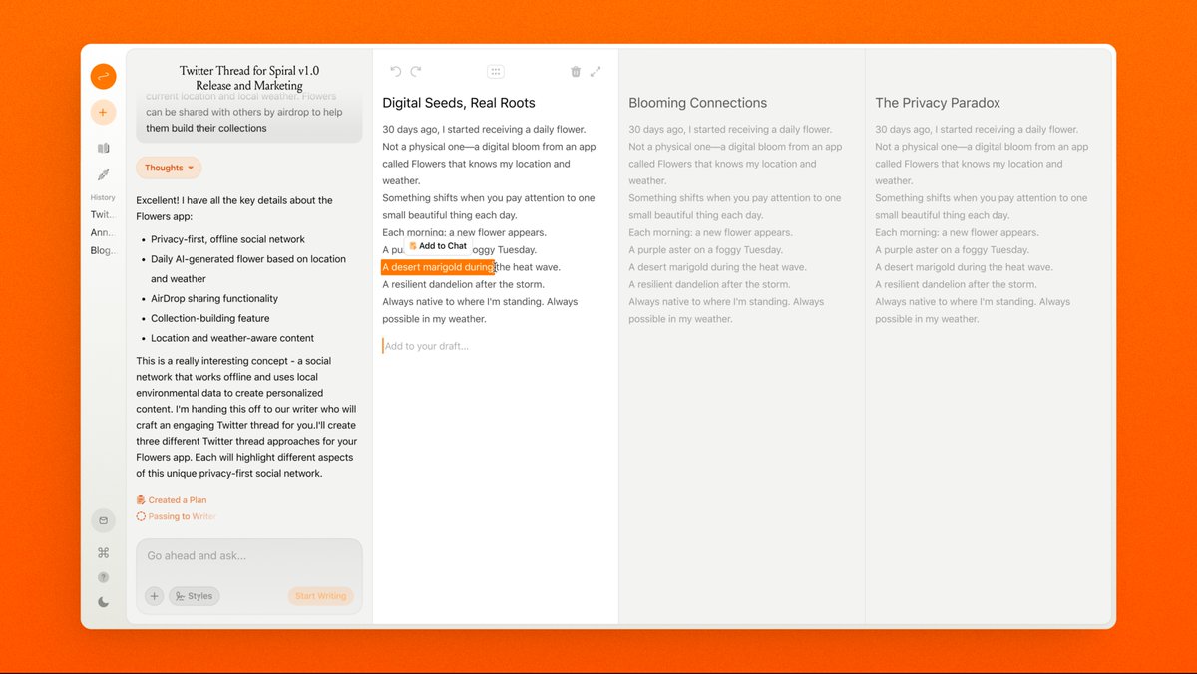Open the pen styles icon in sidebar
Viewport: 1197px width, 674px height.
point(103,174)
